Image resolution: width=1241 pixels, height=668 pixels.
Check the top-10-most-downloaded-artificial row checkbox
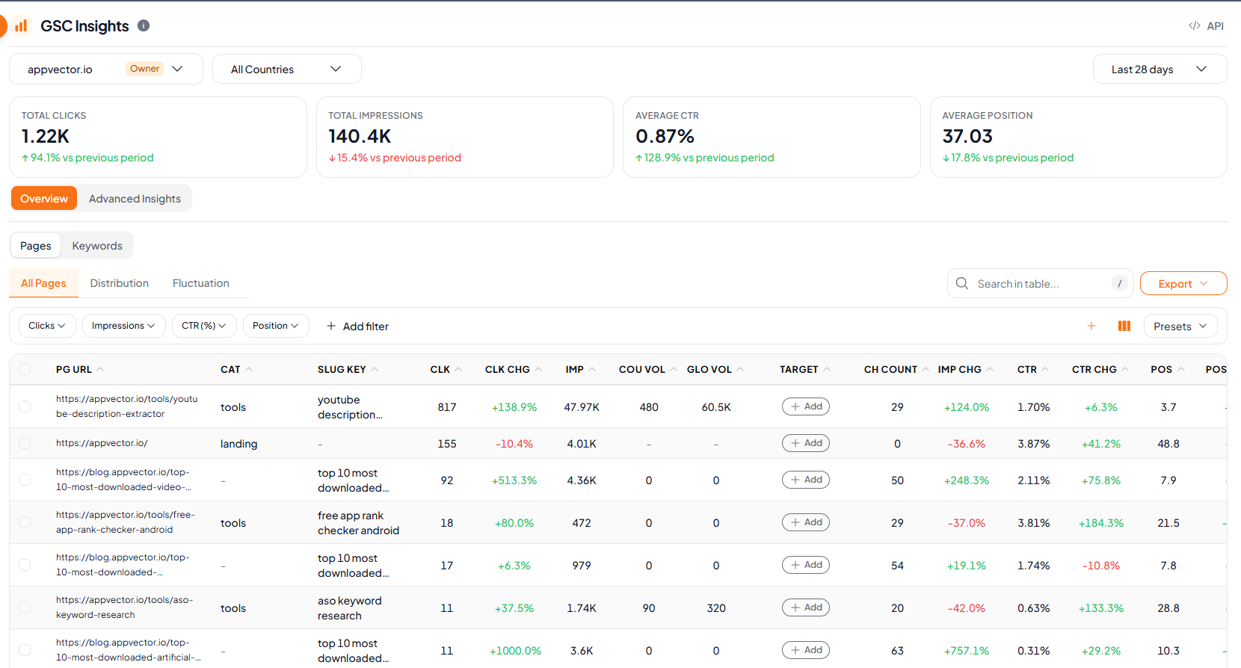tap(25, 650)
